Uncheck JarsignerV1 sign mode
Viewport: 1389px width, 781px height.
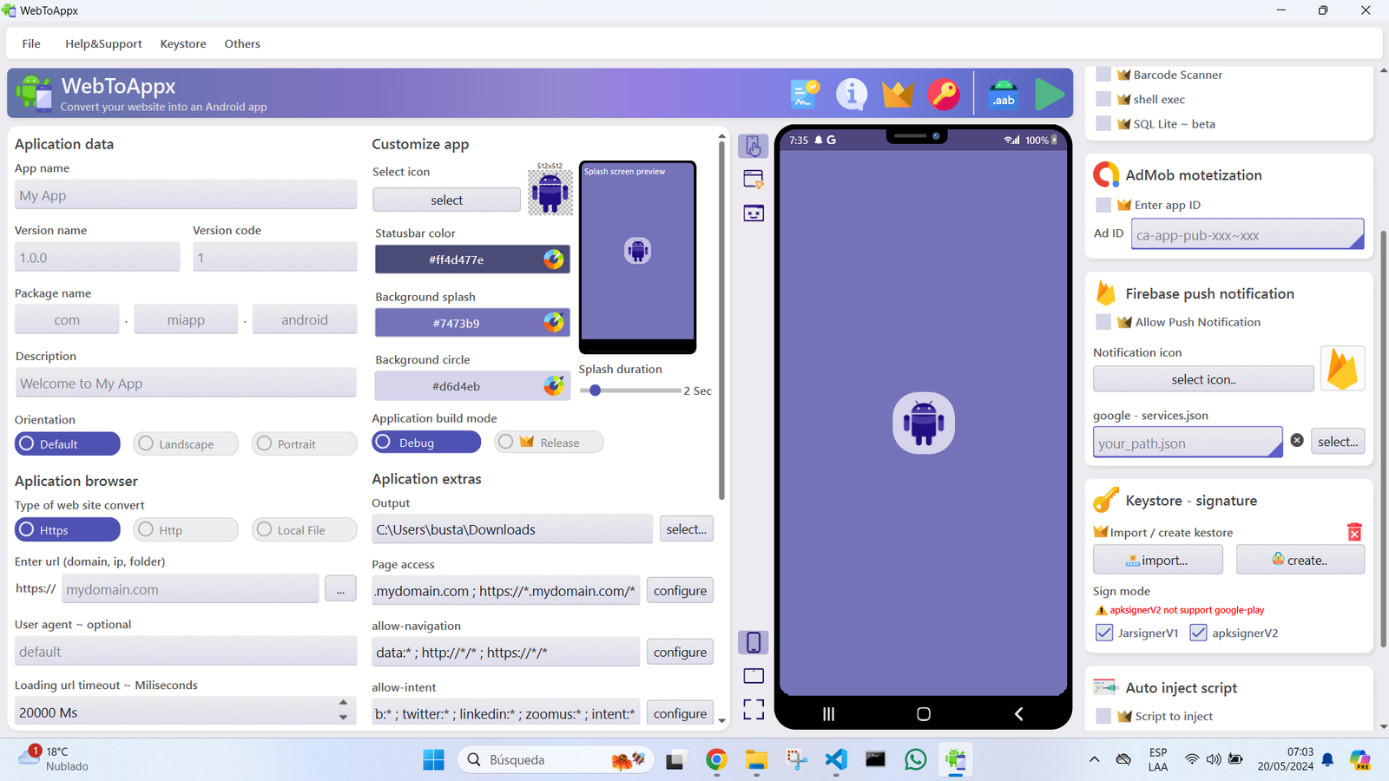click(1104, 633)
